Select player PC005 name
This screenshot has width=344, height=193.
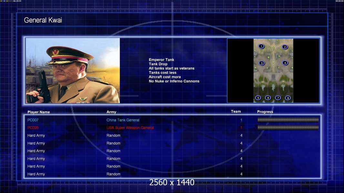(x=33, y=128)
